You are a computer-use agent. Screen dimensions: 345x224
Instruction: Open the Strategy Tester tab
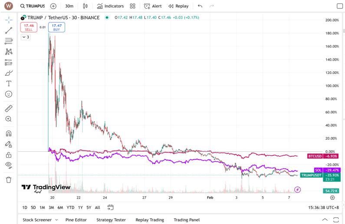click(x=111, y=220)
